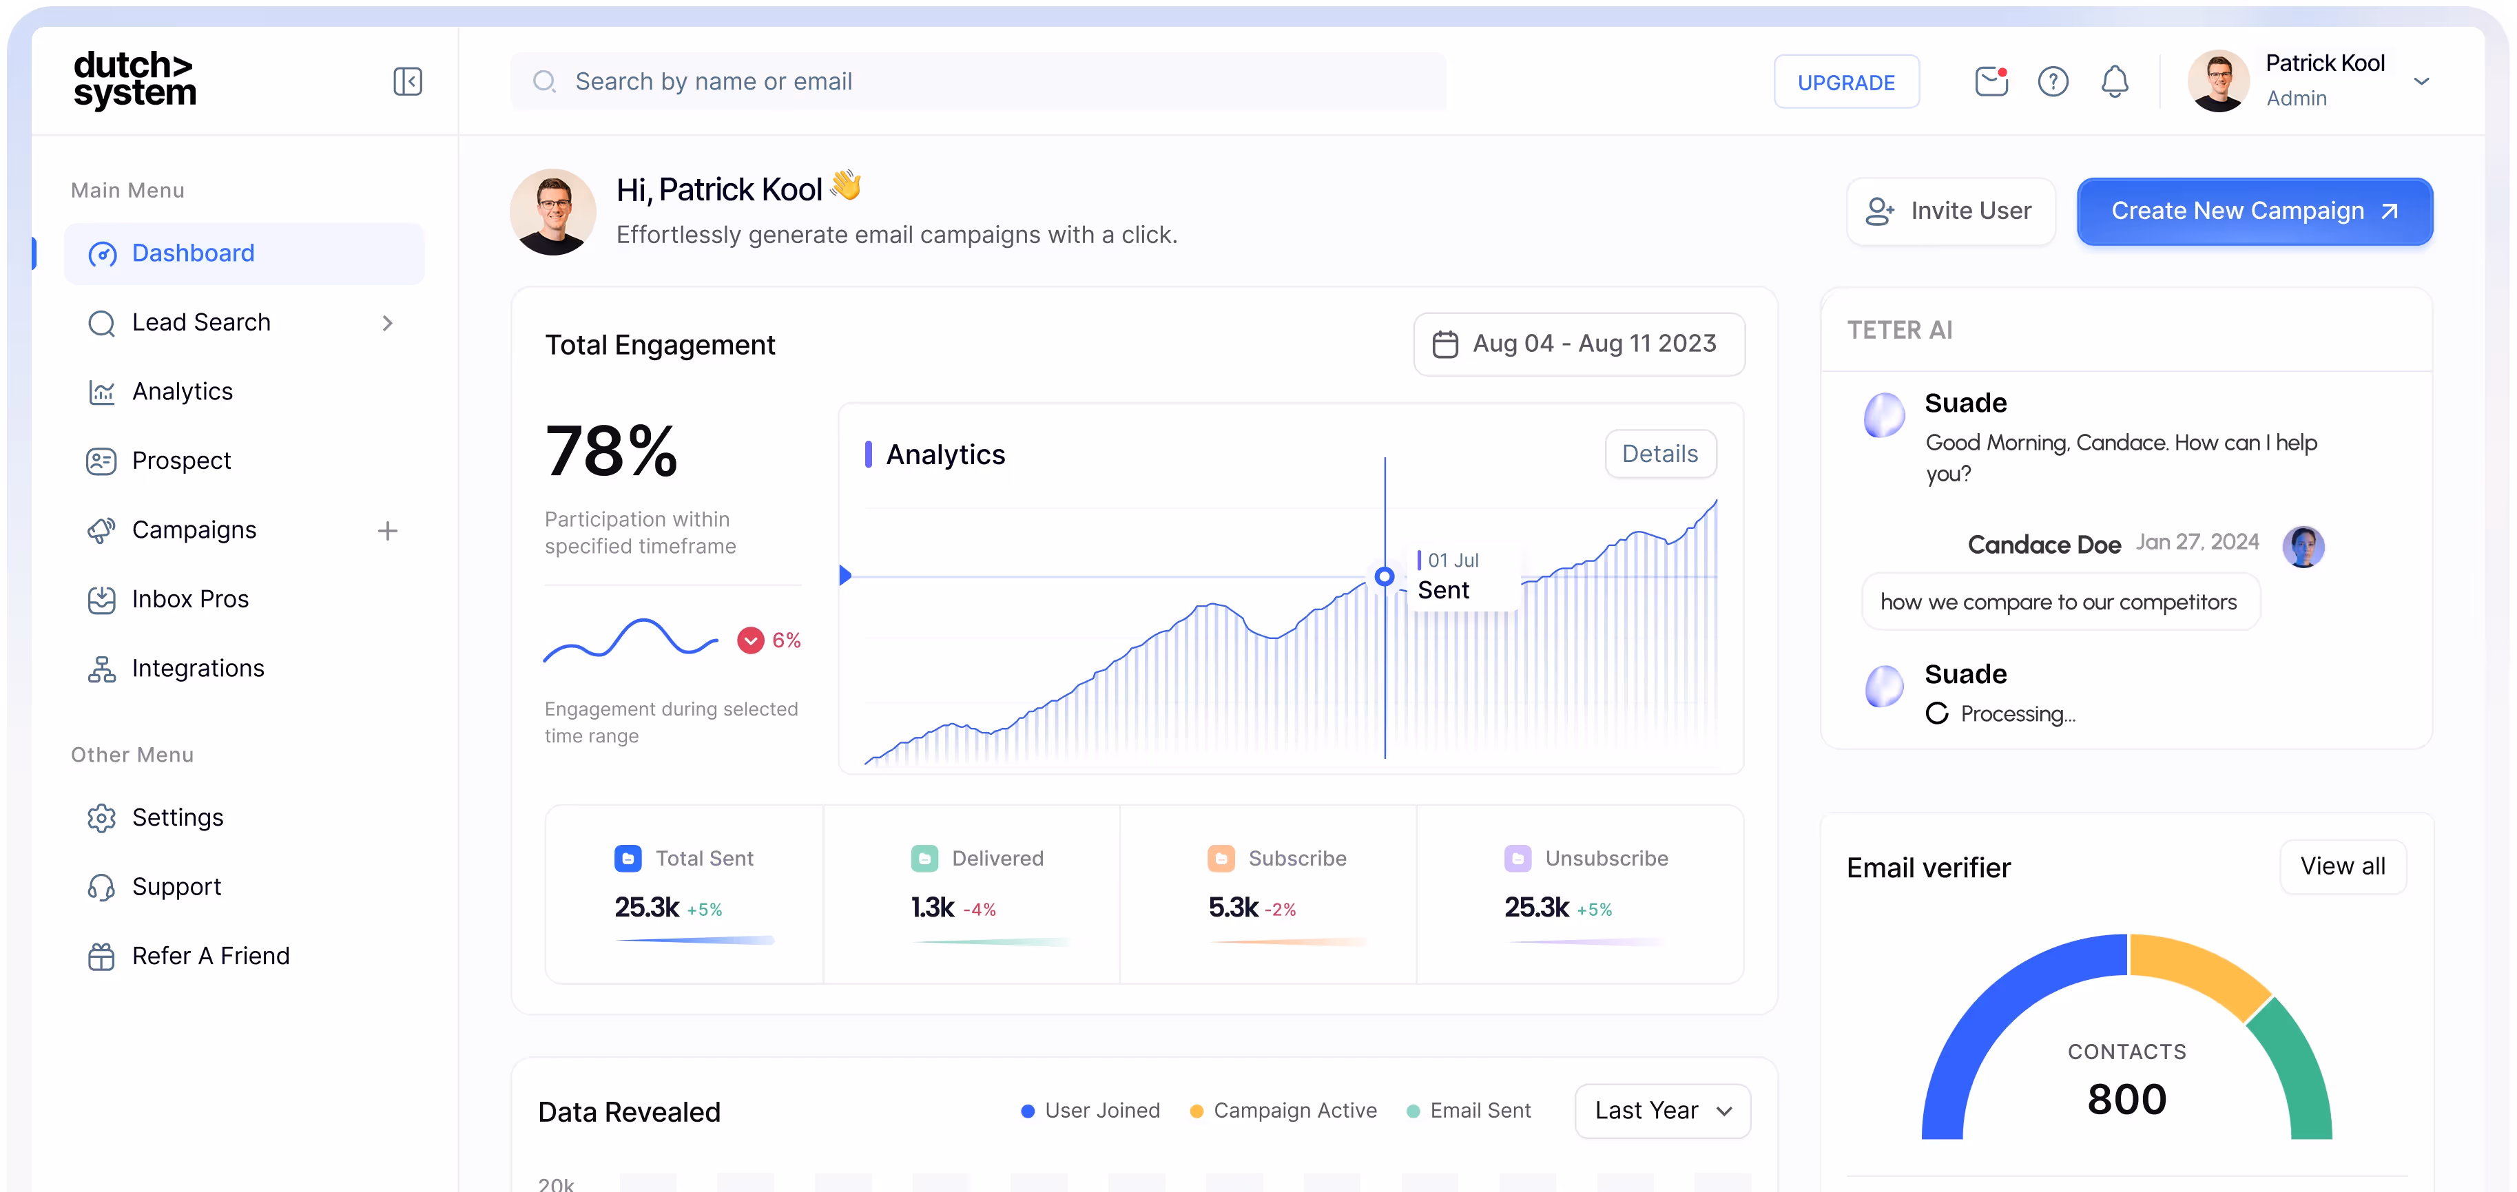Click the Support headset icon
The image size is (2517, 1192).
[x=102, y=887]
